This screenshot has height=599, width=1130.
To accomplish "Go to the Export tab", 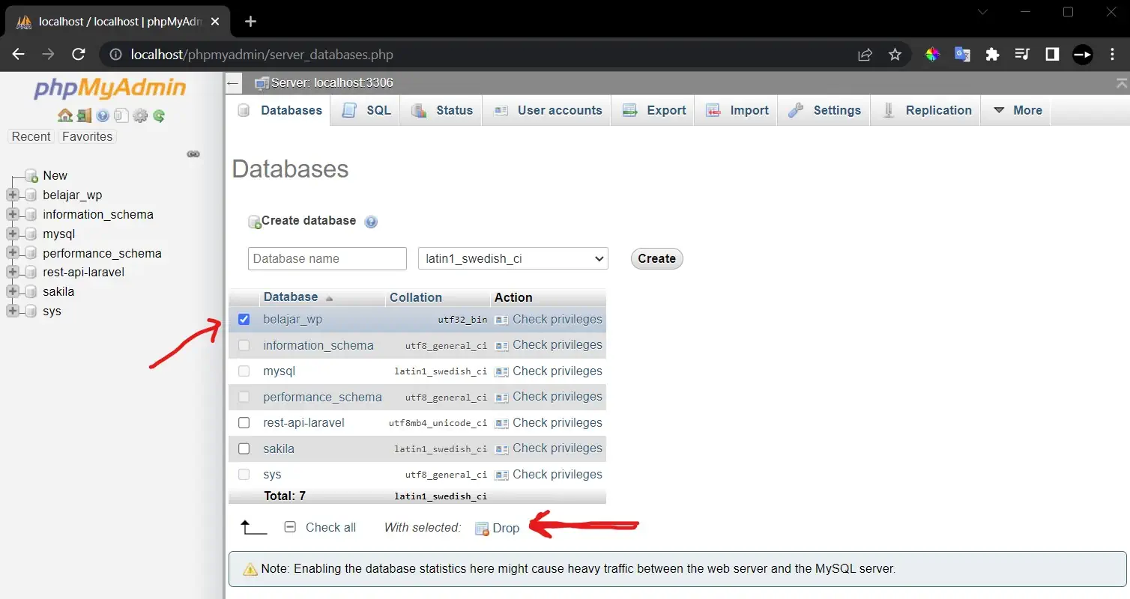I will [x=653, y=110].
